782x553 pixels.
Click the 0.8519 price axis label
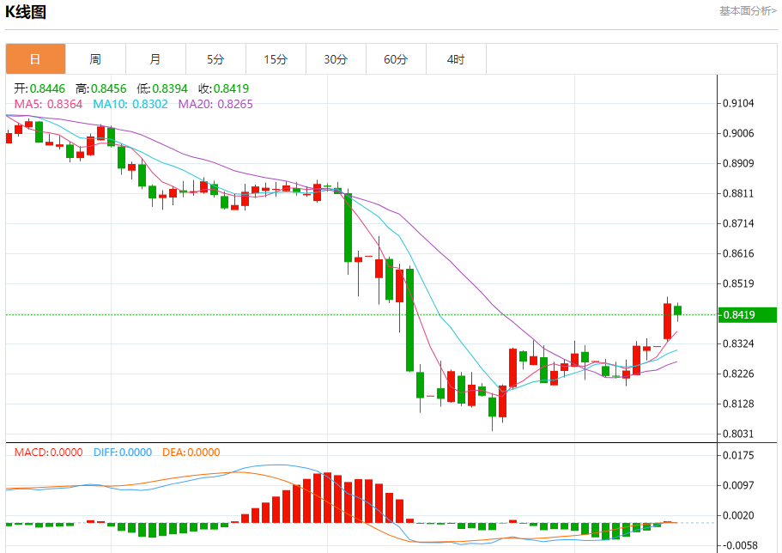point(738,283)
